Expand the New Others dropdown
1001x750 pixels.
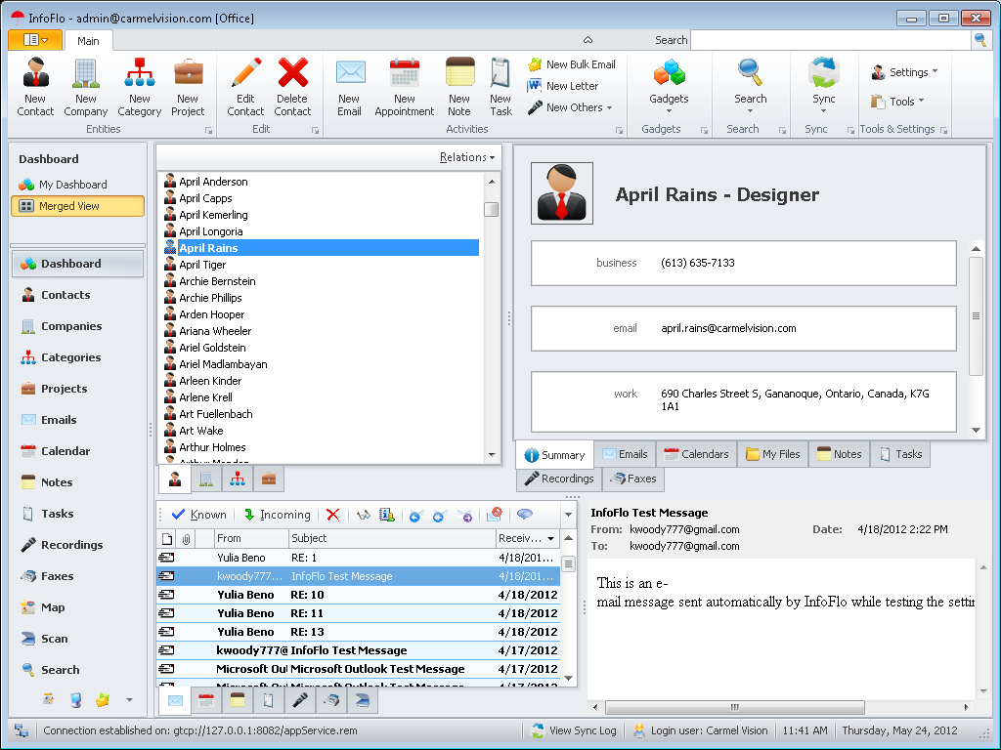pyautogui.click(x=571, y=107)
